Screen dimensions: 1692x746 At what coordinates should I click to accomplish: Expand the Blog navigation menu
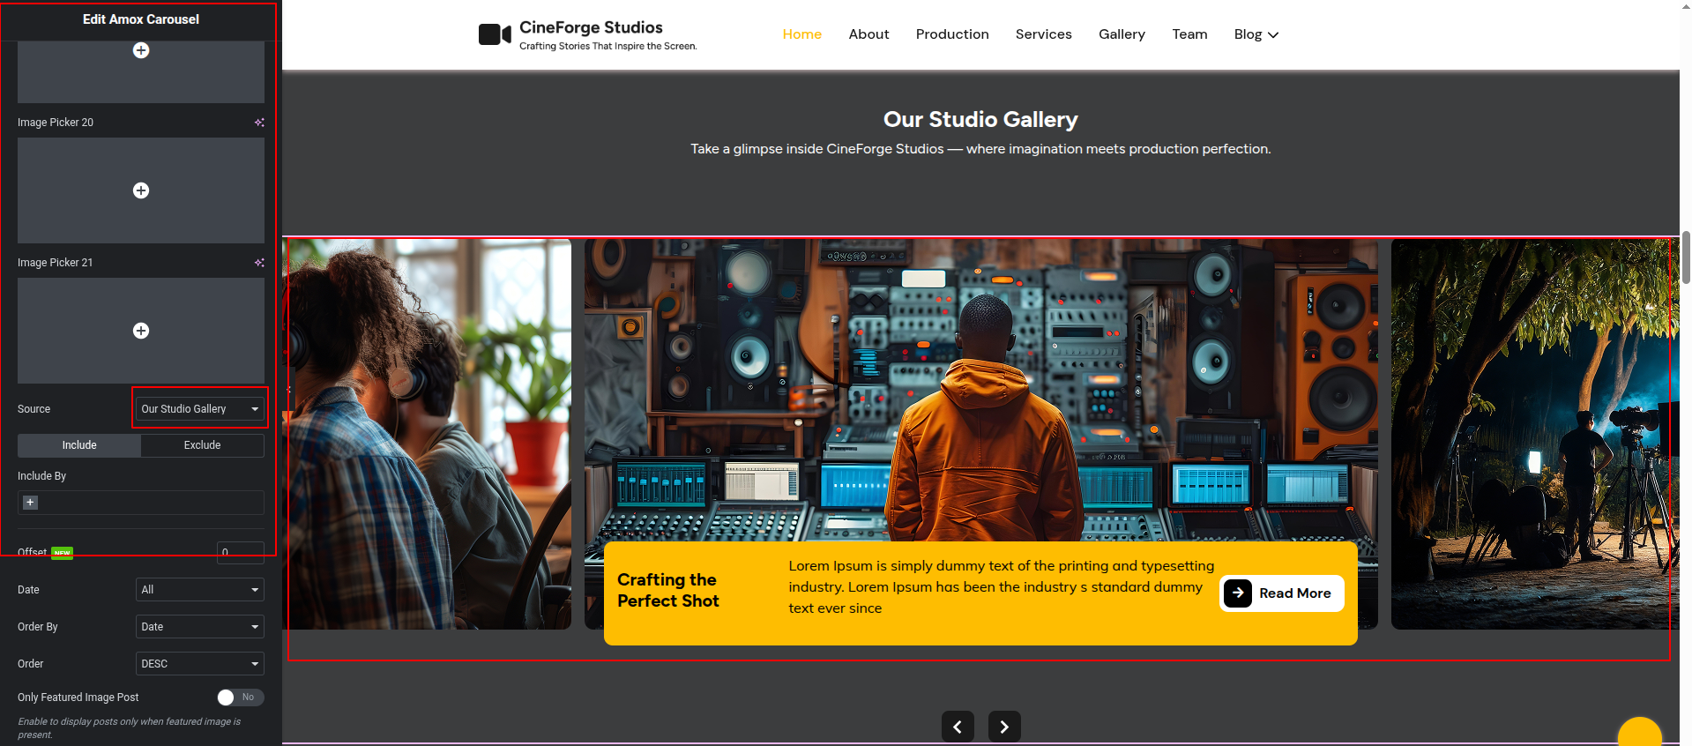pos(1256,34)
